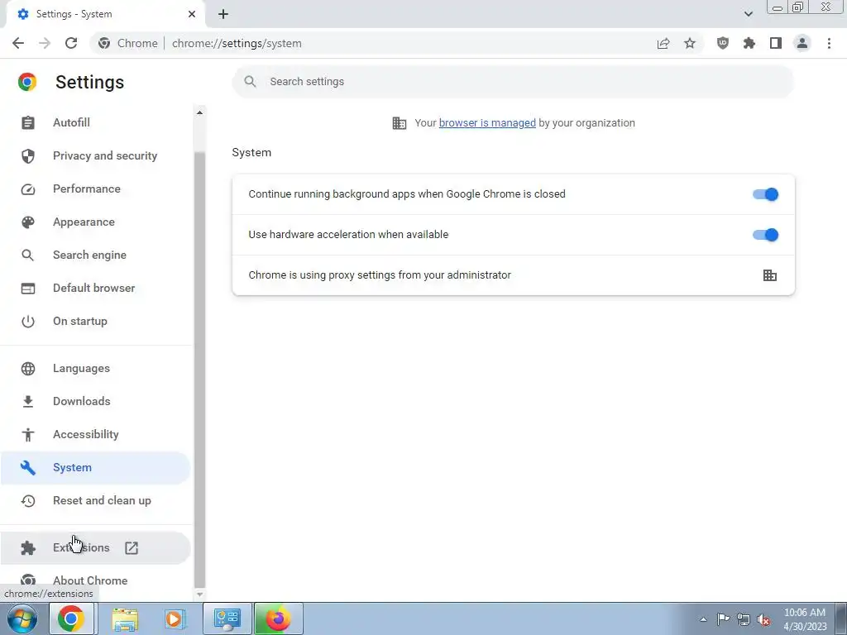Click the magnifier icon in Search settings
The height and width of the screenshot is (635, 847).
pos(250,82)
